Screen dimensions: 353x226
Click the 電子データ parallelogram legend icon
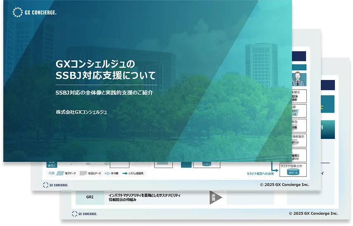60,173
